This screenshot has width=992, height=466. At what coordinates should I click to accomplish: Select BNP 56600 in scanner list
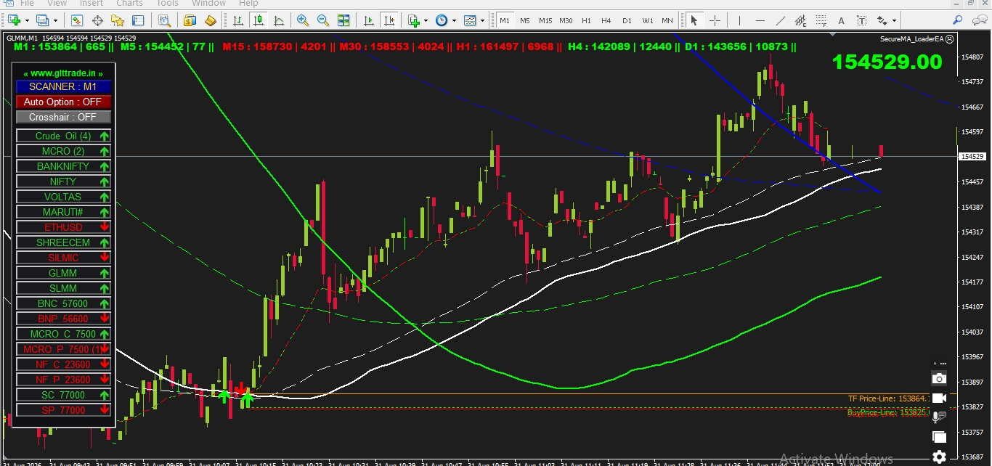[63, 319]
